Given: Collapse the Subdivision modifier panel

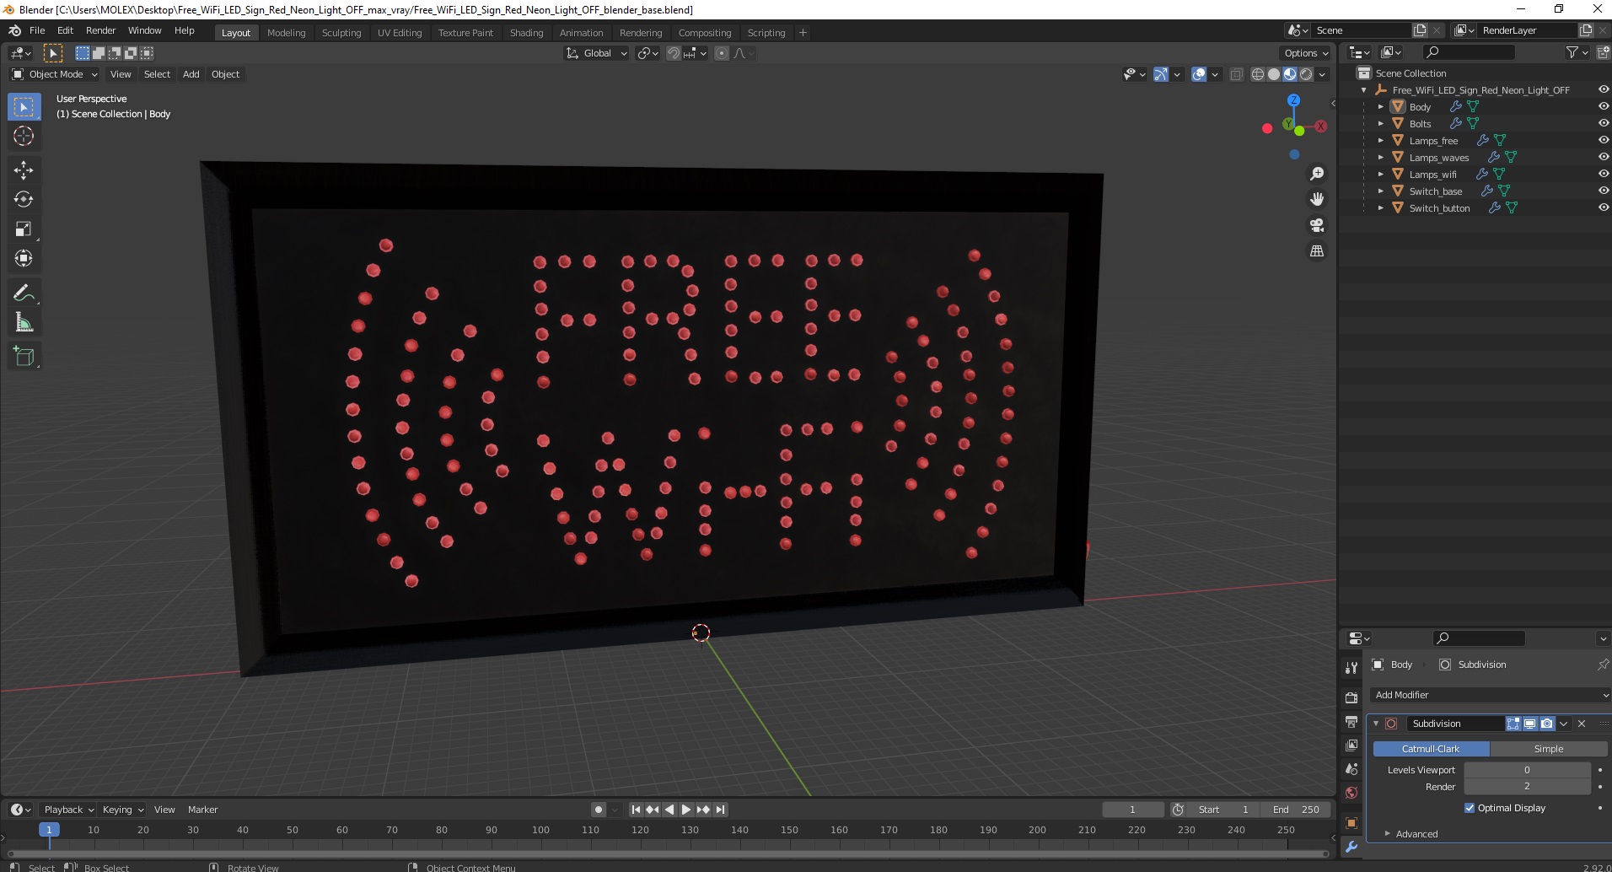Looking at the screenshot, I should [x=1376, y=724].
